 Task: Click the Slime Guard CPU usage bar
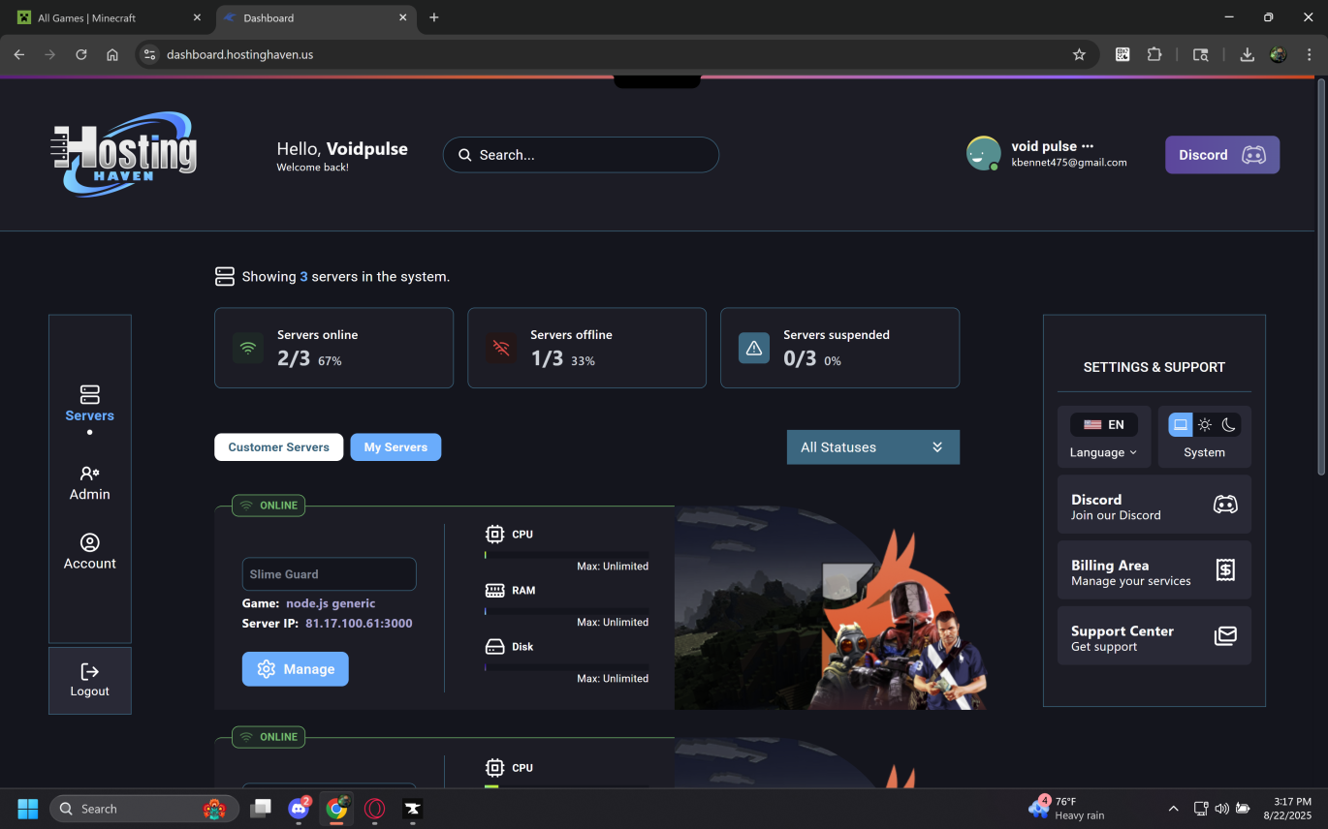pos(566,555)
